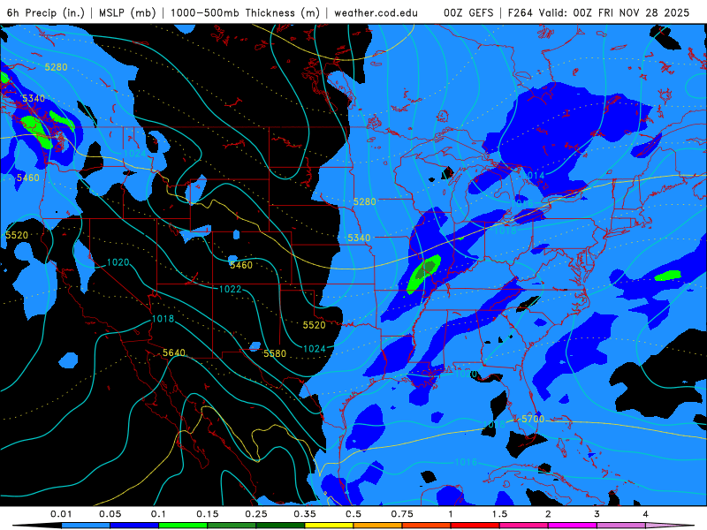Click the legend value '2'
Viewport: 707px width, 530px height.
coord(548,514)
